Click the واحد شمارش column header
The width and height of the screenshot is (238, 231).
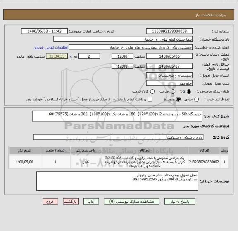pyautogui.click(x=86, y=151)
